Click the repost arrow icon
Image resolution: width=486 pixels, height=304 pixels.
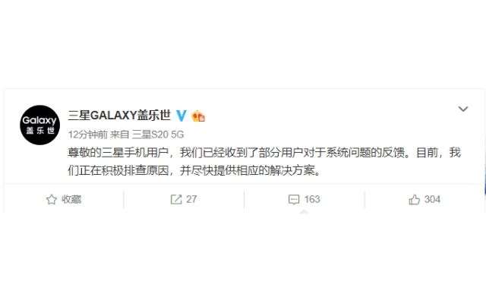pos(176,199)
